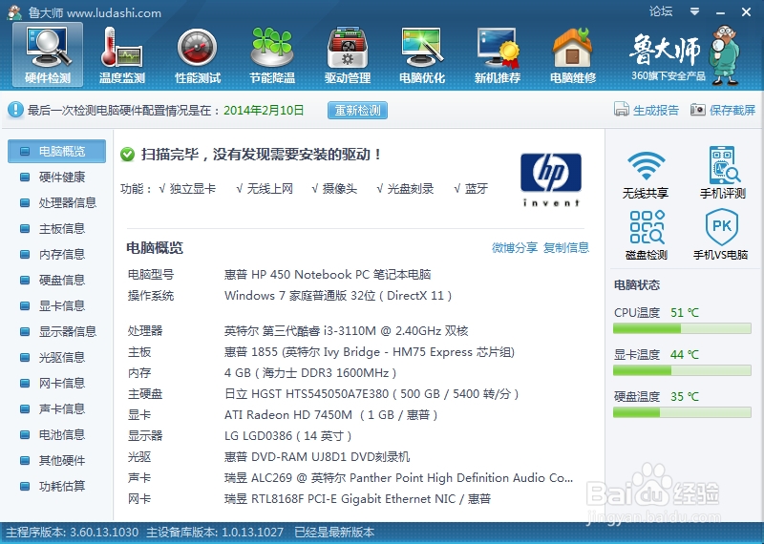Click the 显卡温度 progress bar
This screenshot has height=544, width=764.
click(x=682, y=370)
